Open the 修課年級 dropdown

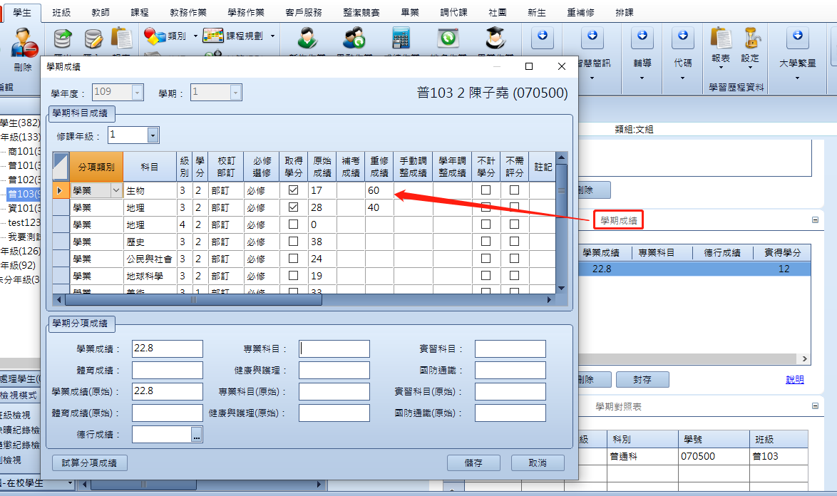coord(153,135)
